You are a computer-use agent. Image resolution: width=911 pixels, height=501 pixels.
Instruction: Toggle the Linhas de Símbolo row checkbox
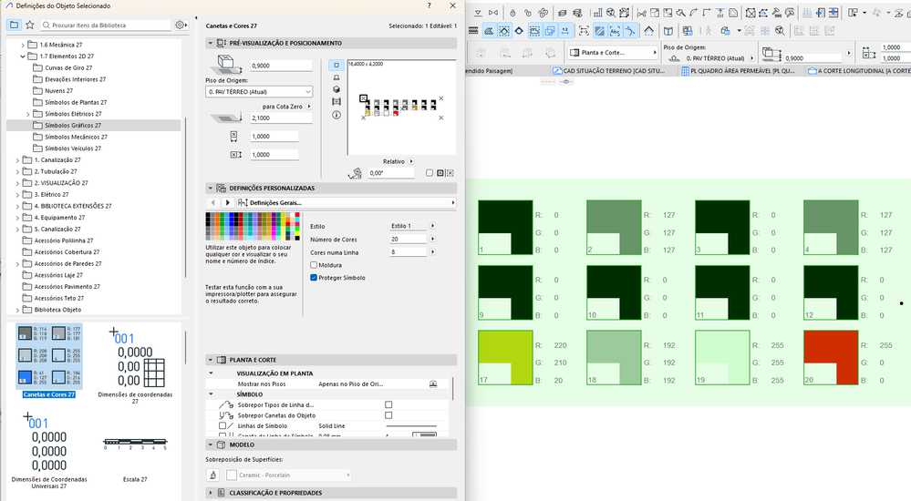223,425
